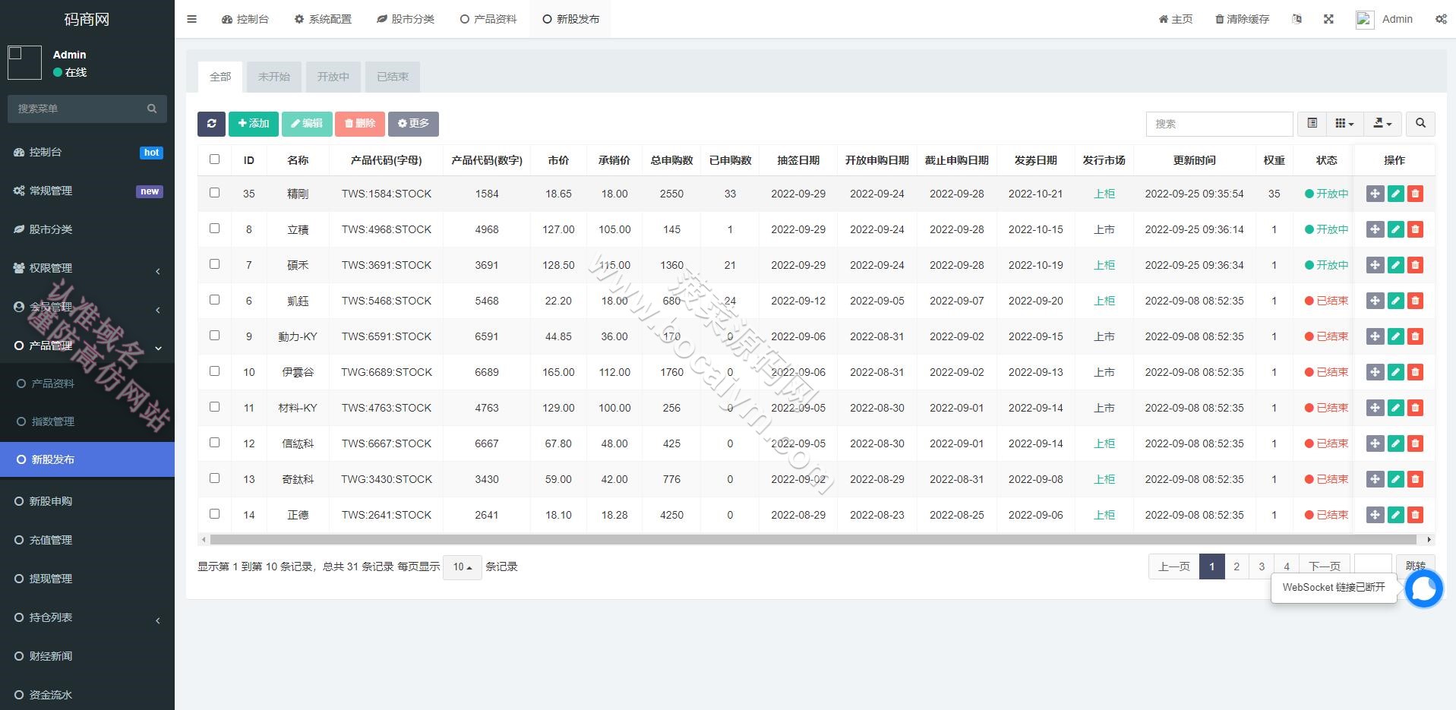
Task: Open the settings gears icon at top right
Action: (1441, 19)
